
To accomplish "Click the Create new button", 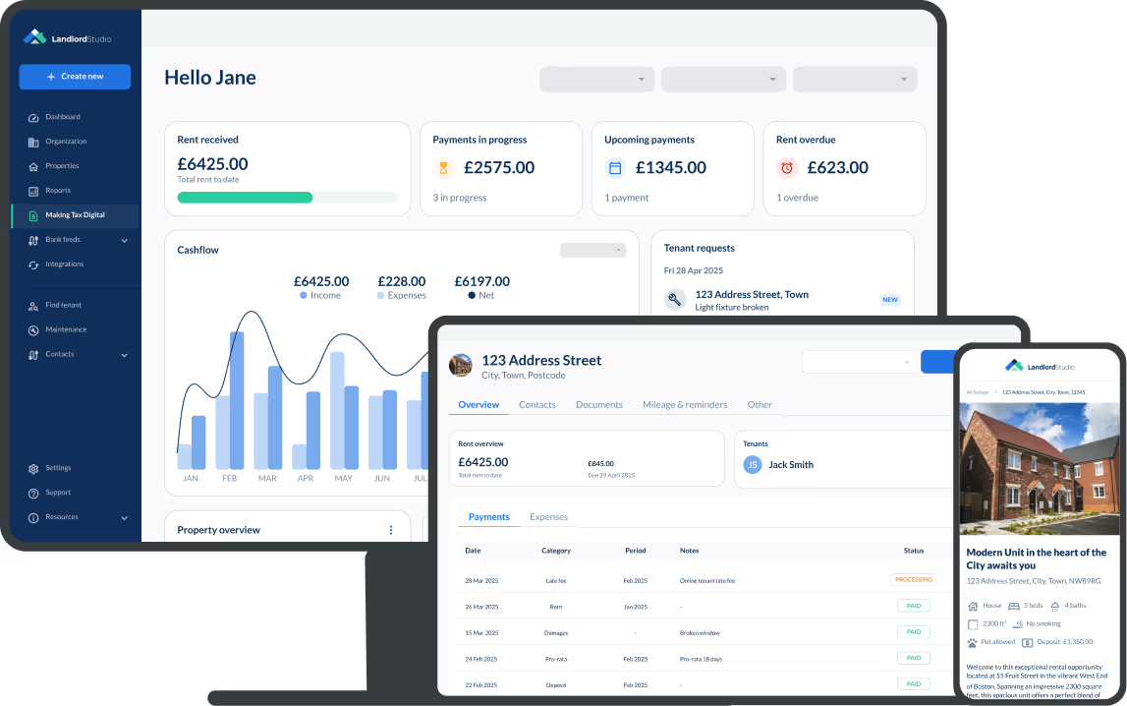I will [x=75, y=77].
